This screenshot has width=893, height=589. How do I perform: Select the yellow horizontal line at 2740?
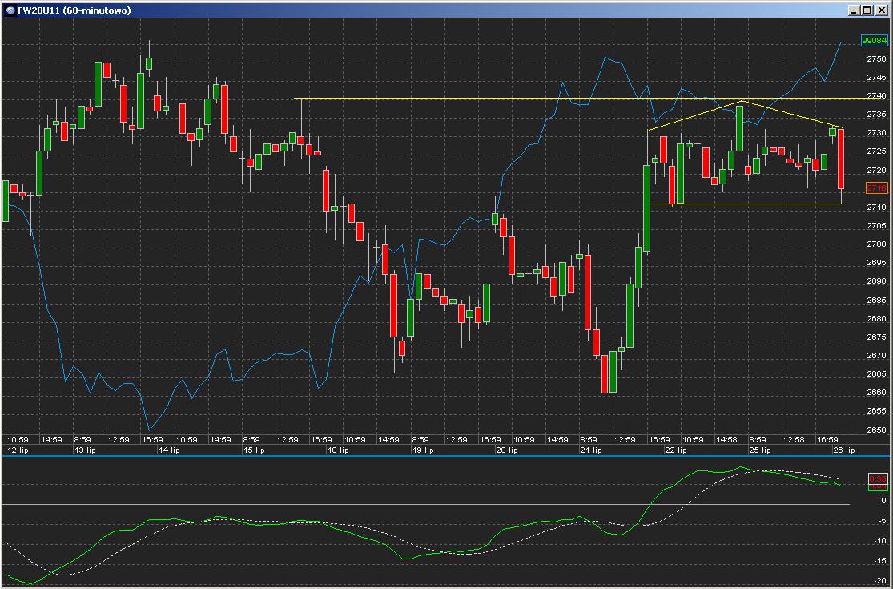(x=481, y=99)
